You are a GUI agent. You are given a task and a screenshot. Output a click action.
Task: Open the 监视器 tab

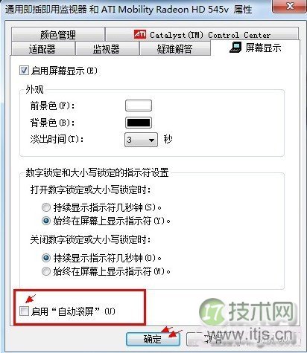tap(107, 49)
